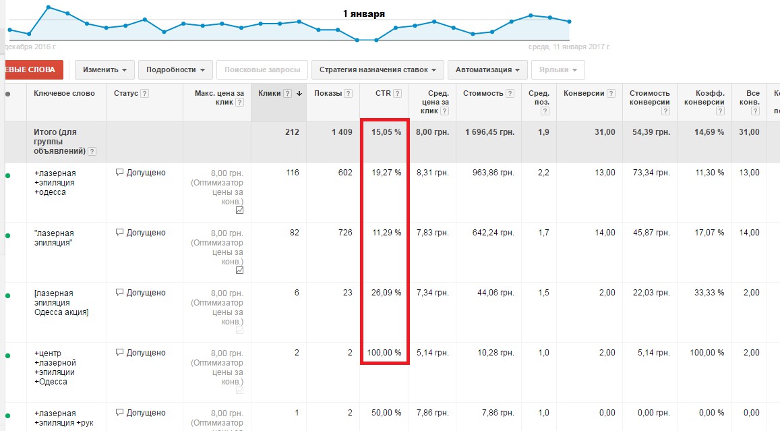Click the 1 января chart label
780x431 pixels.
pos(363,14)
